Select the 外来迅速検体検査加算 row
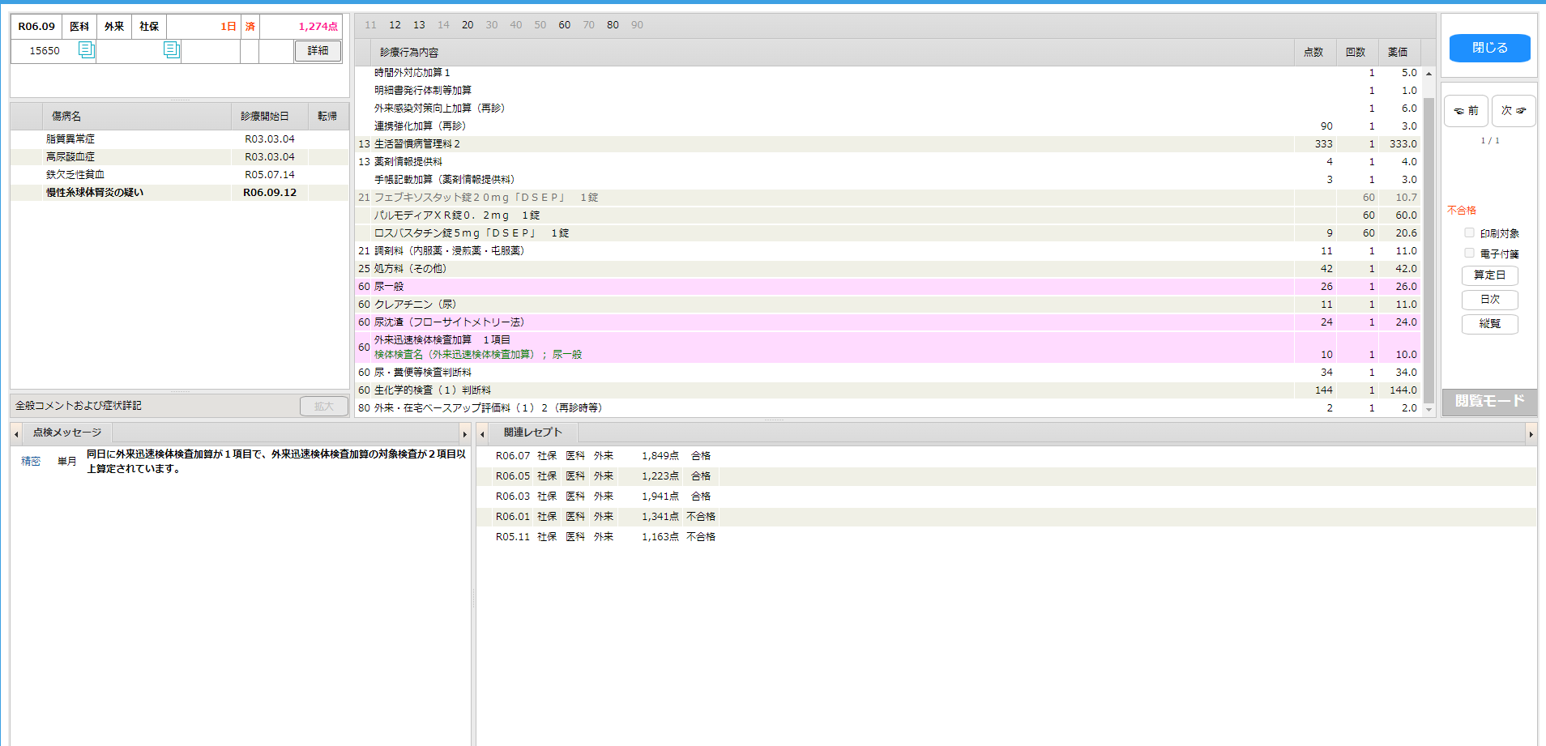1546x746 pixels. [888, 347]
